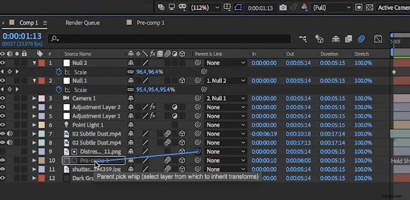
Task: Open the channel and color management settings
Action: click(304, 8)
